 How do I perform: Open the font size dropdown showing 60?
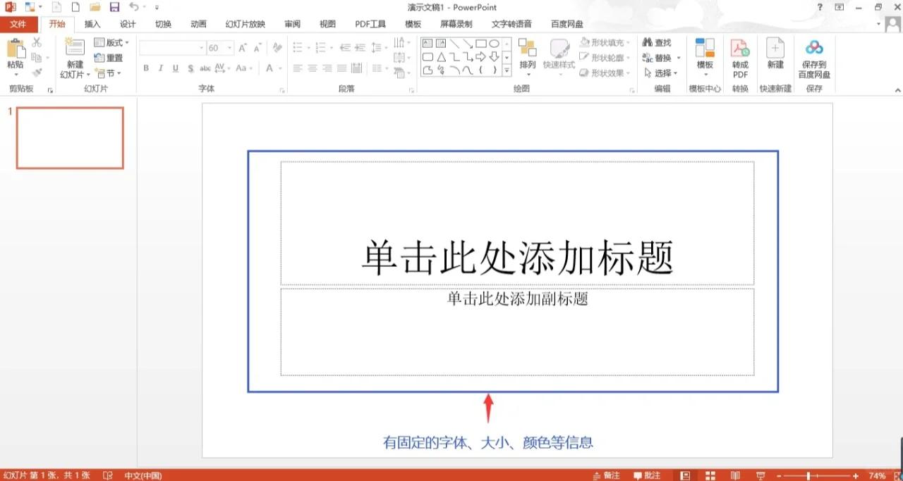click(x=230, y=48)
